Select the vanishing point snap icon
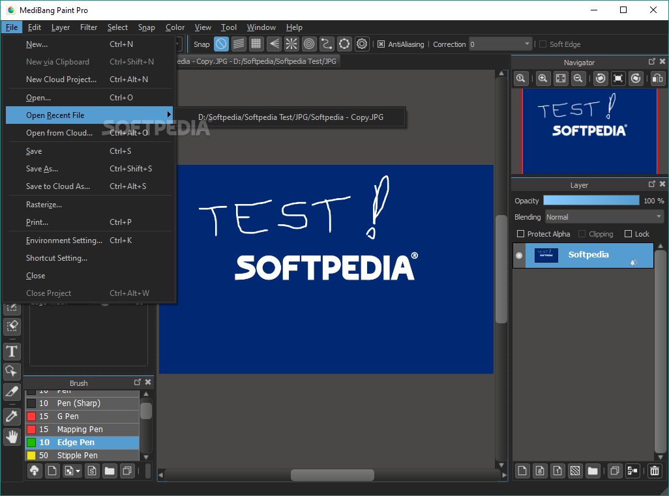The height and width of the screenshot is (496, 669). [274, 44]
